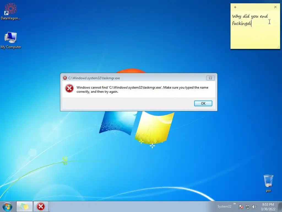Image resolution: width=282 pixels, height=212 pixels.
Task: Select the My Computer desktop icon
Action: click(x=11, y=40)
